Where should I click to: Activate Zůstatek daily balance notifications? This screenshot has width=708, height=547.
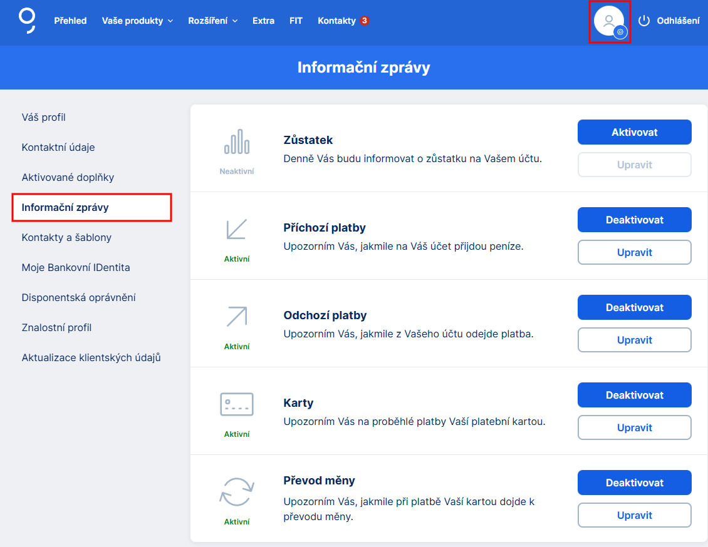tap(634, 132)
